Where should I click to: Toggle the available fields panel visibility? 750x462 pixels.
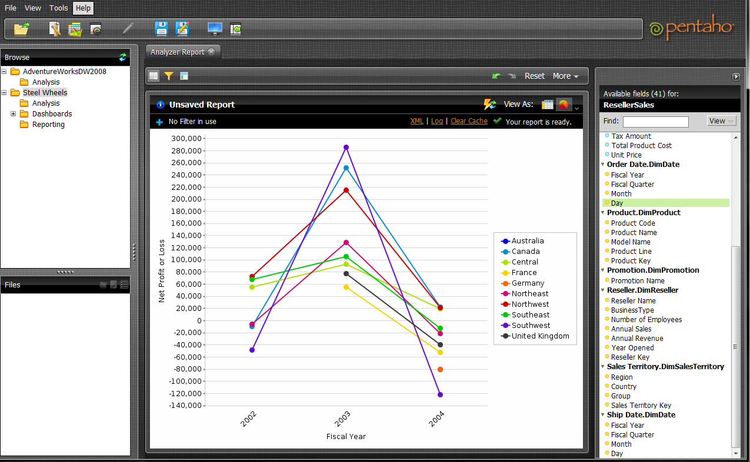tap(152, 76)
